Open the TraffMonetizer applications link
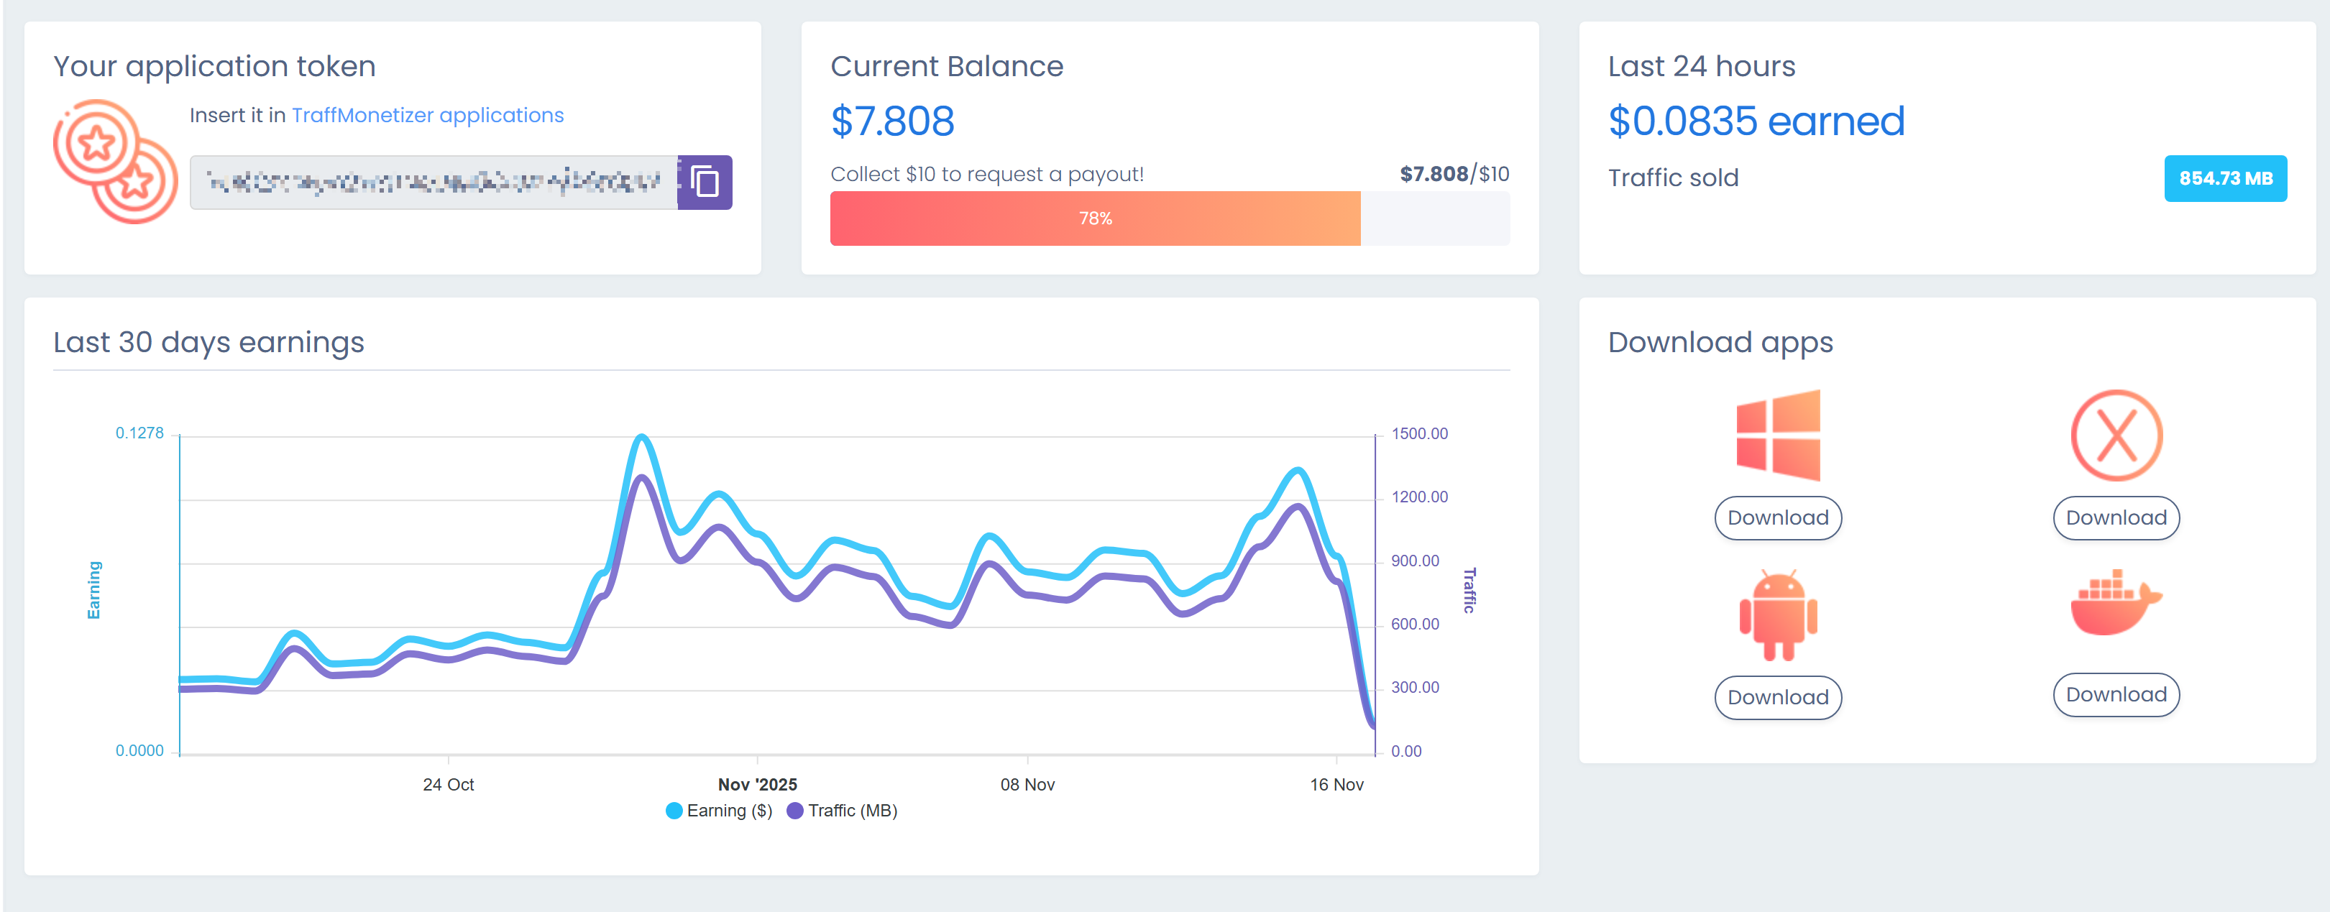The height and width of the screenshot is (912, 2330). click(427, 116)
